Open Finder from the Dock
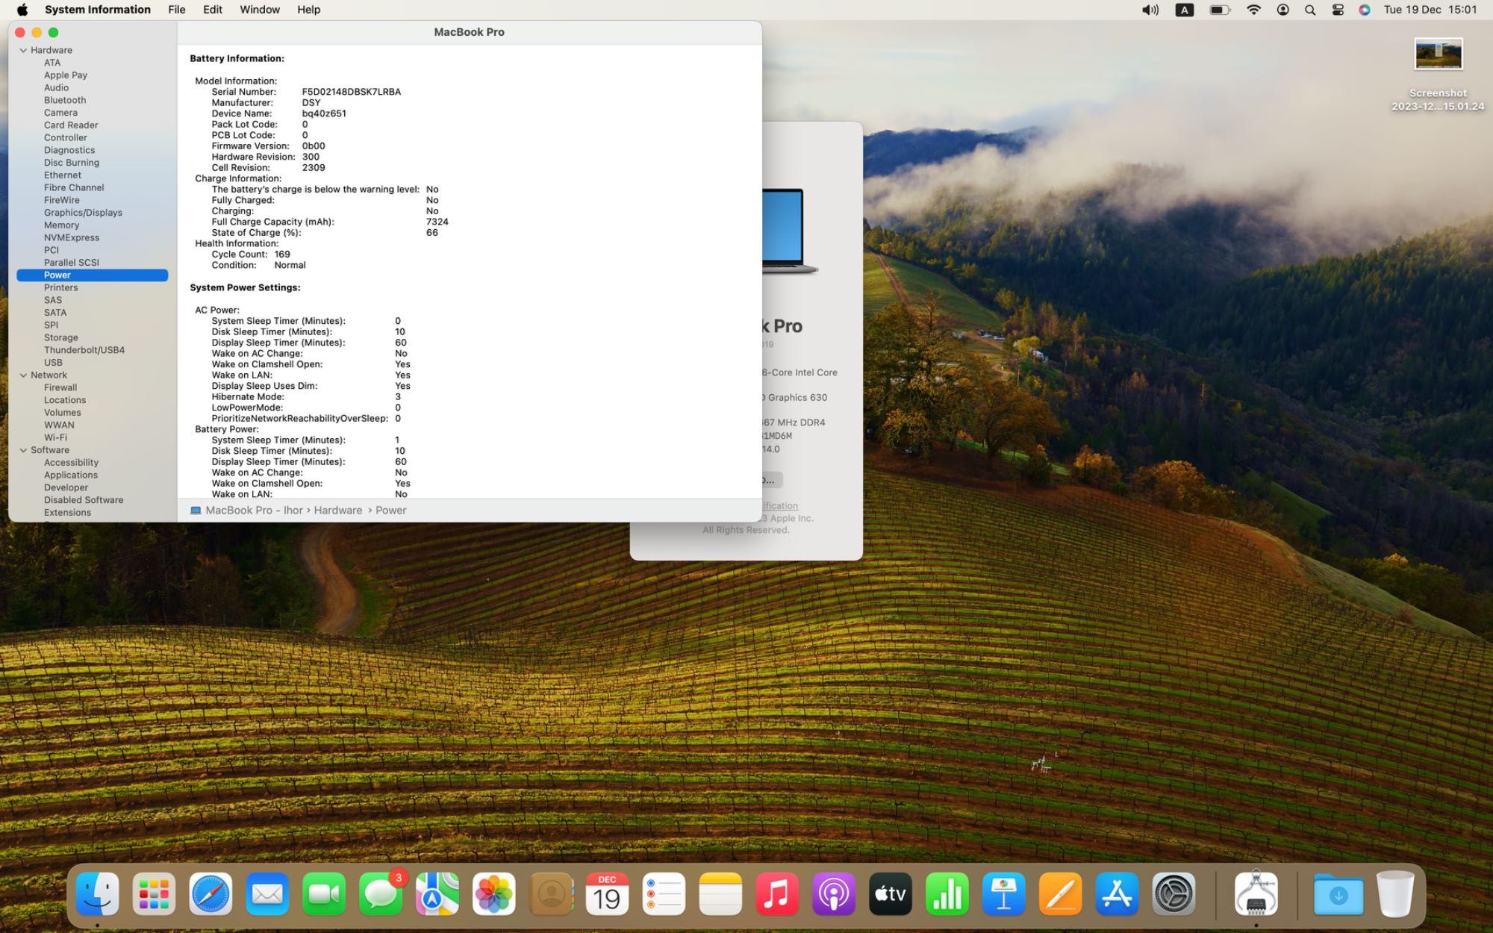 click(98, 893)
